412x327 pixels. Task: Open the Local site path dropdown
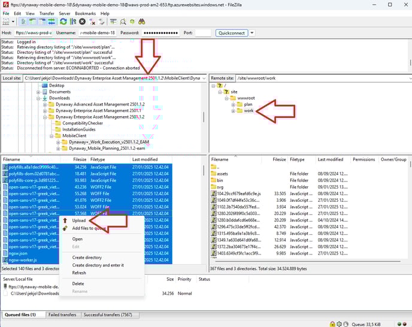[204, 78]
